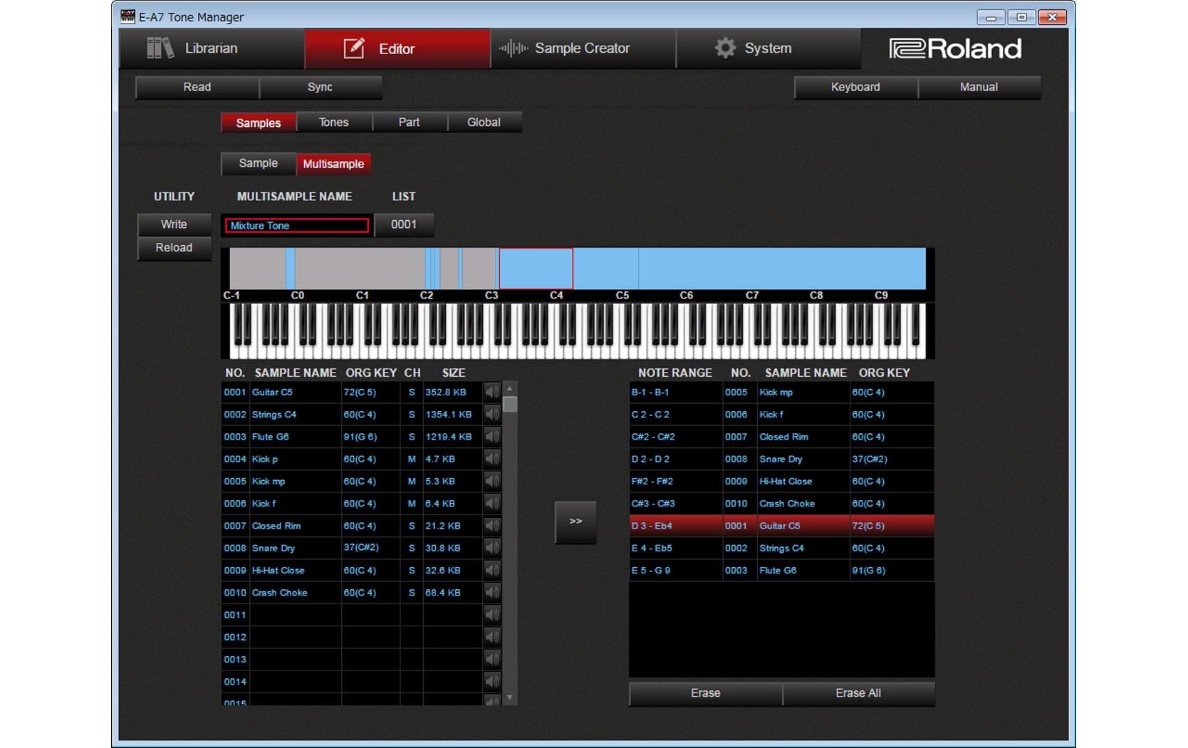Switch to the Part sub-tab
Screen dimensions: 1188x748
click(x=409, y=123)
